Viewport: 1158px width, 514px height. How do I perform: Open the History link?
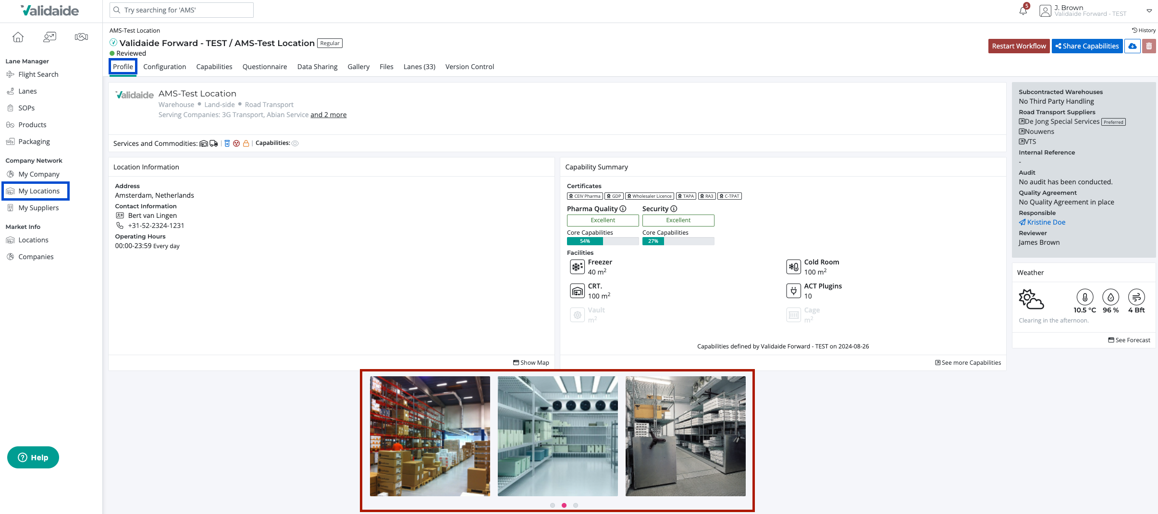tap(1144, 30)
